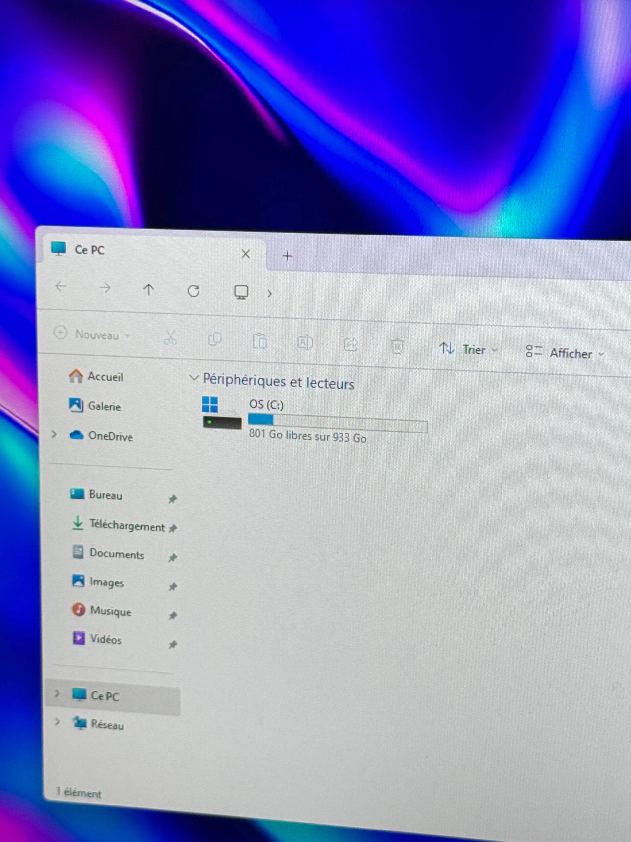Open Téléchargements in the sidebar
The width and height of the screenshot is (631, 842).
coord(119,525)
